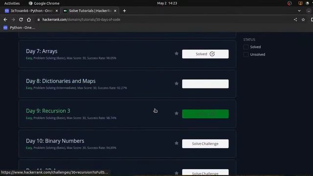Click the STATUS filter heading

point(249,40)
